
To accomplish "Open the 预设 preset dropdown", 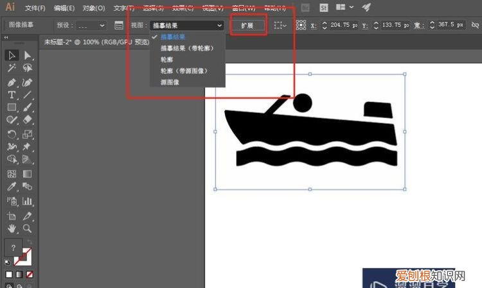I will [x=91, y=26].
